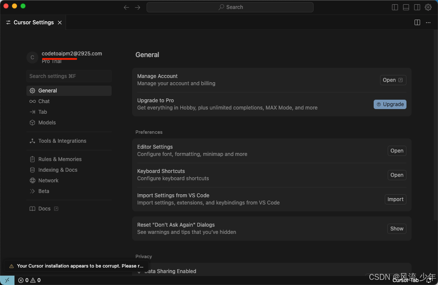
Task: Click the Beta double-chevron icon
Action: tap(32, 191)
